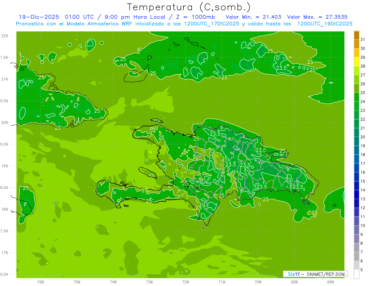371x286 pixels.
Task: Click the legend value '12'
Action: (363, 208)
